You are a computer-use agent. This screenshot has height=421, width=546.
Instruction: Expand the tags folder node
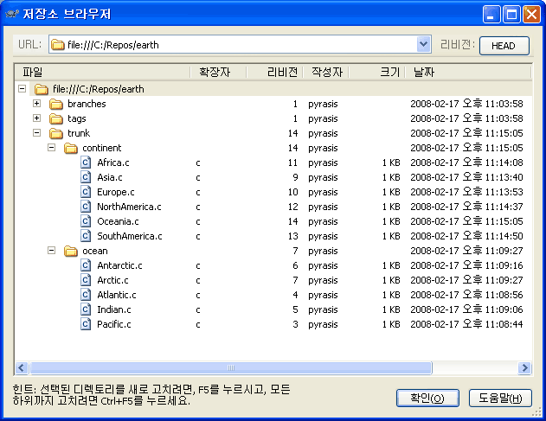tap(37, 118)
